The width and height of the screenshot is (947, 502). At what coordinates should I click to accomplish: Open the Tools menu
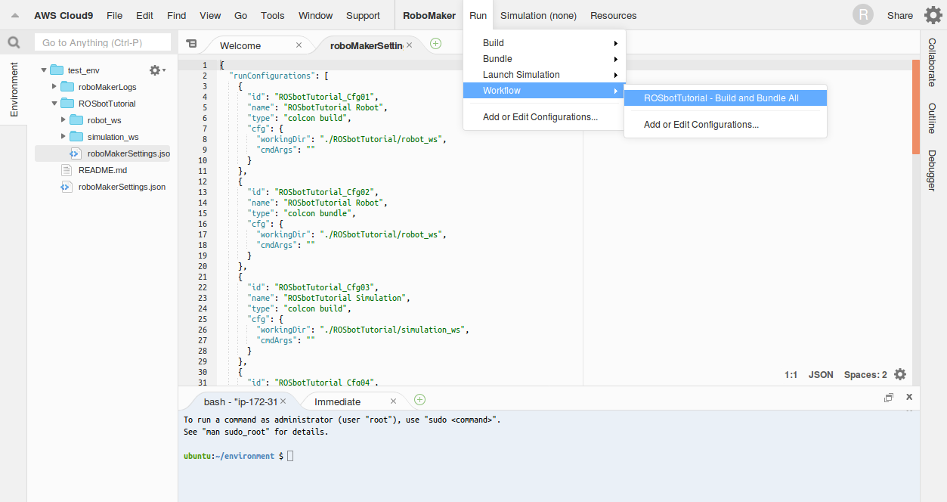click(273, 15)
